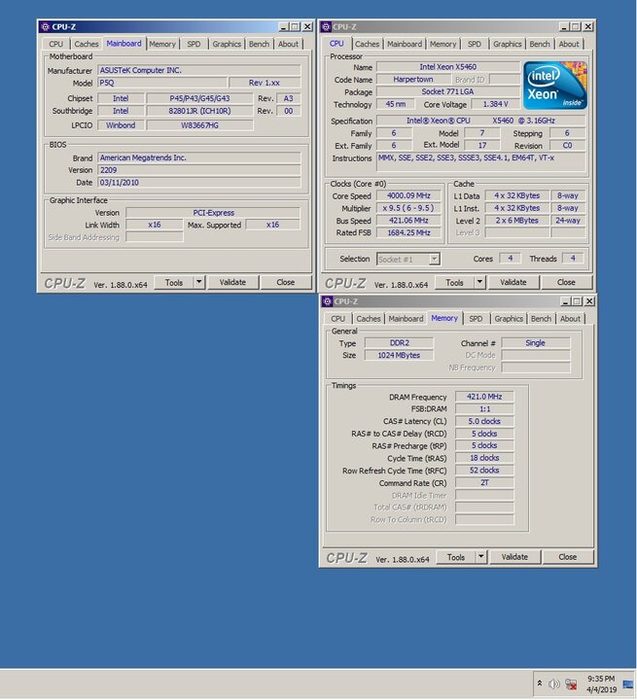637x700 pixels.
Task: Open the volume speaker tray icon
Action: [x=554, y=683]
